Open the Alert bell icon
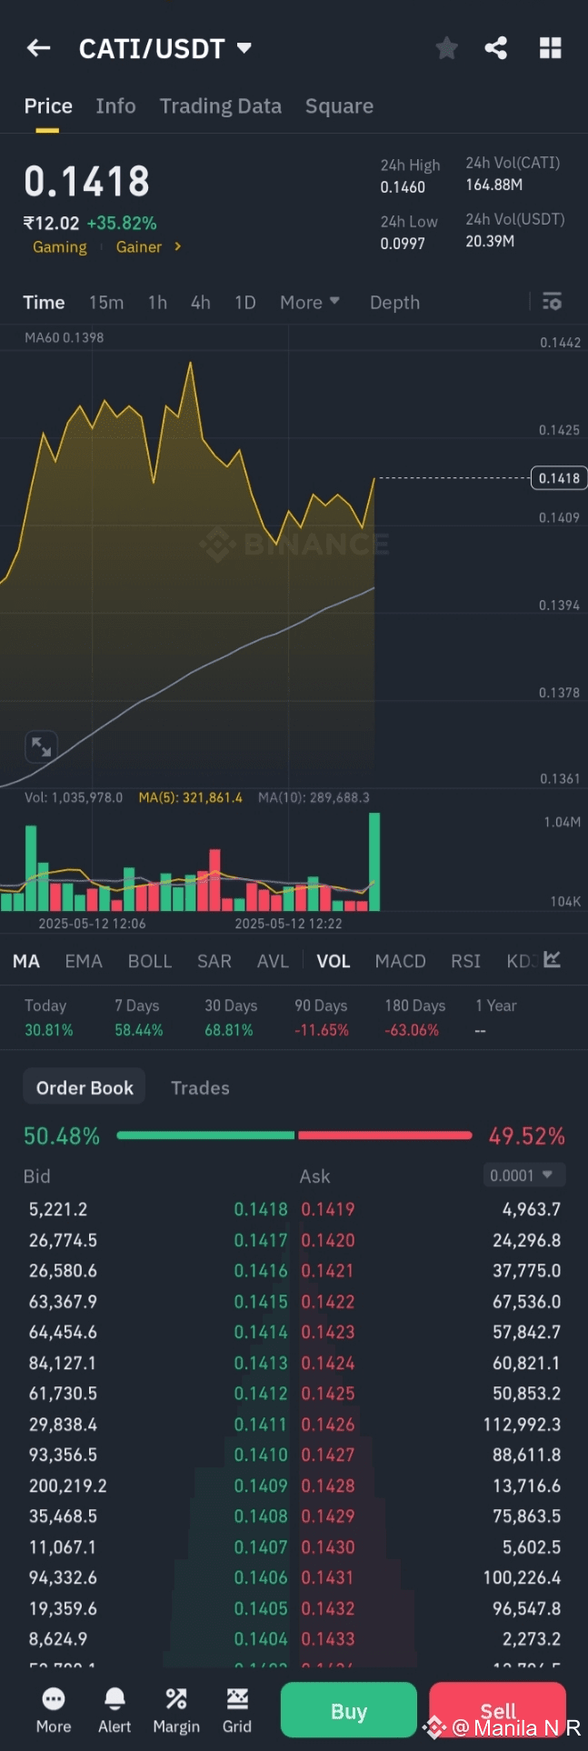This screenshot has width=588, height=1751. pyautogui.click(x=115, y=1709)
